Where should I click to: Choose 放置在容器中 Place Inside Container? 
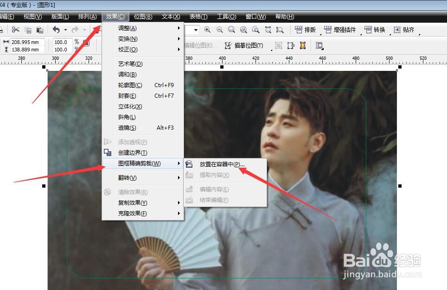coord(225,164)
